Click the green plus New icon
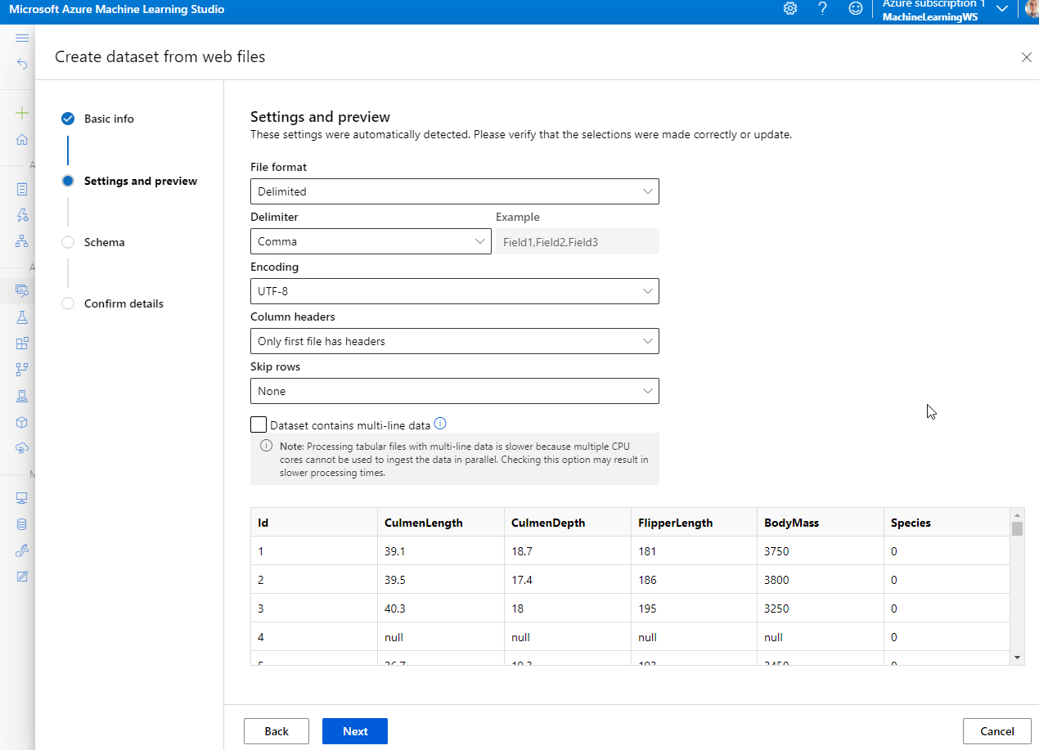The height and width of the screenshot is (750, 1039). 22,113
